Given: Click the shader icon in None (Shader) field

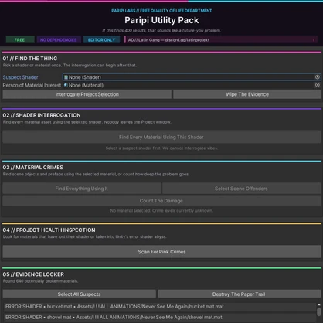Looking at the screenshot, I should click(66, 77).
